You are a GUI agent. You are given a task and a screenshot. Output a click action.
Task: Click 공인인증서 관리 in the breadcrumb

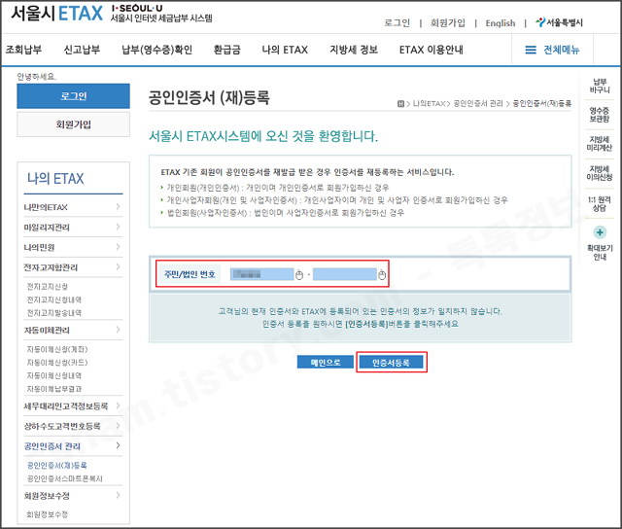[x=478, y=104]
